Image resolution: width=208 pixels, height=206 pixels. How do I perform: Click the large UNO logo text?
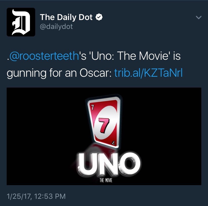(108, 165)
